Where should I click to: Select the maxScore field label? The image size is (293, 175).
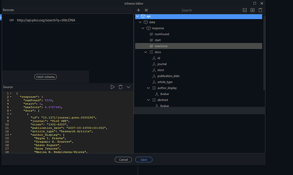(x=161, y=46)
